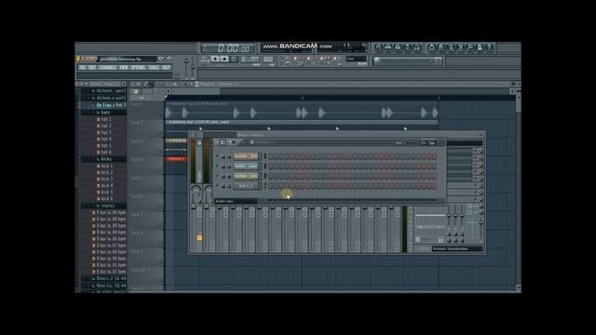Select the kick 2 sample

[106, 172]
